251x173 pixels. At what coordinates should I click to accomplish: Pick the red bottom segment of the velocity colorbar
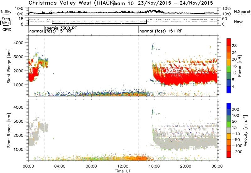(229, 155)
